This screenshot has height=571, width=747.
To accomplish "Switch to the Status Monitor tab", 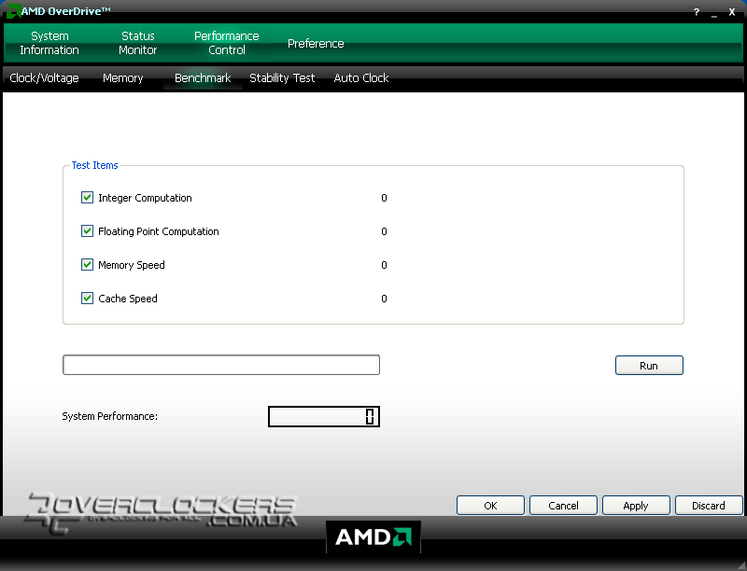I will click(137, 43).
